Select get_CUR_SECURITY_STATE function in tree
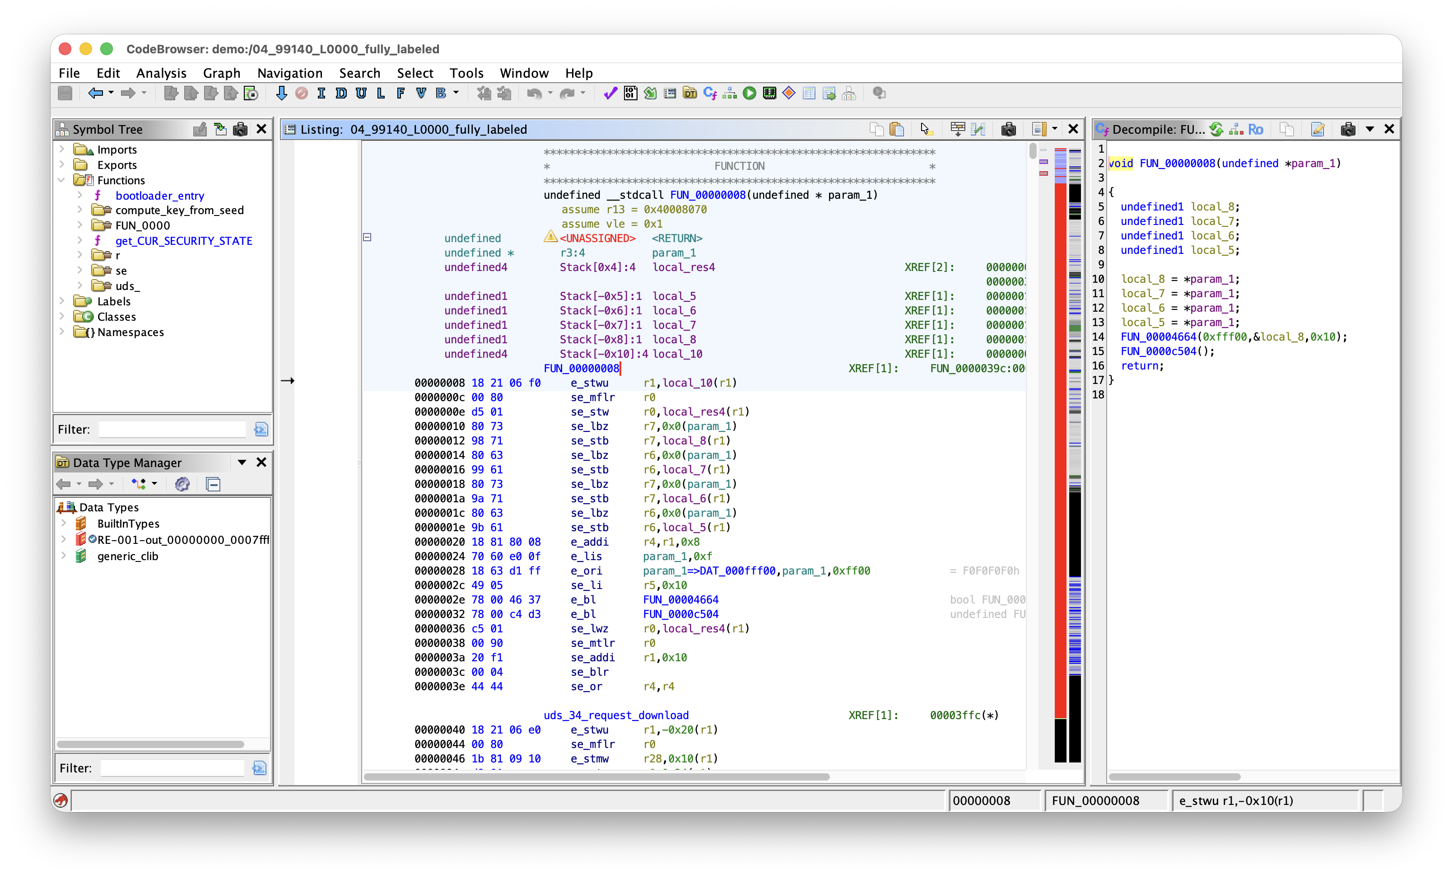Viewport: 1453px width, 879px height. pyautogui.click(x=183, y=241)
